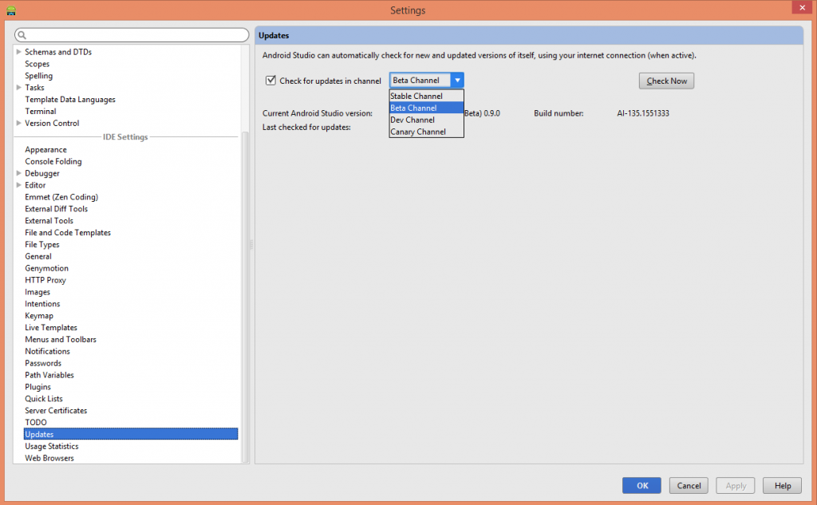Select Keymap settings
The image size is (817, 505).
point(38,316)
